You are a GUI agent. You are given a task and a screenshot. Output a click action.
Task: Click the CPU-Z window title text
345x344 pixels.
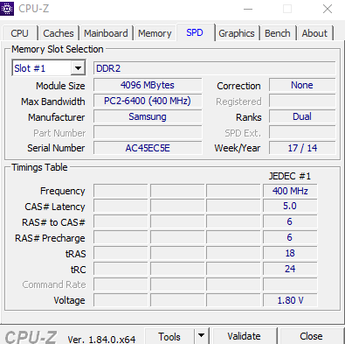pyautogui.click(x=34, y=9)
